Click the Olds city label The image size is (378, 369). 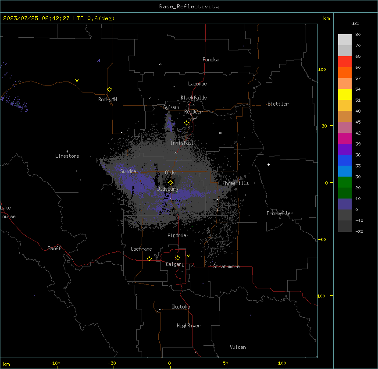tap(170, 173)
